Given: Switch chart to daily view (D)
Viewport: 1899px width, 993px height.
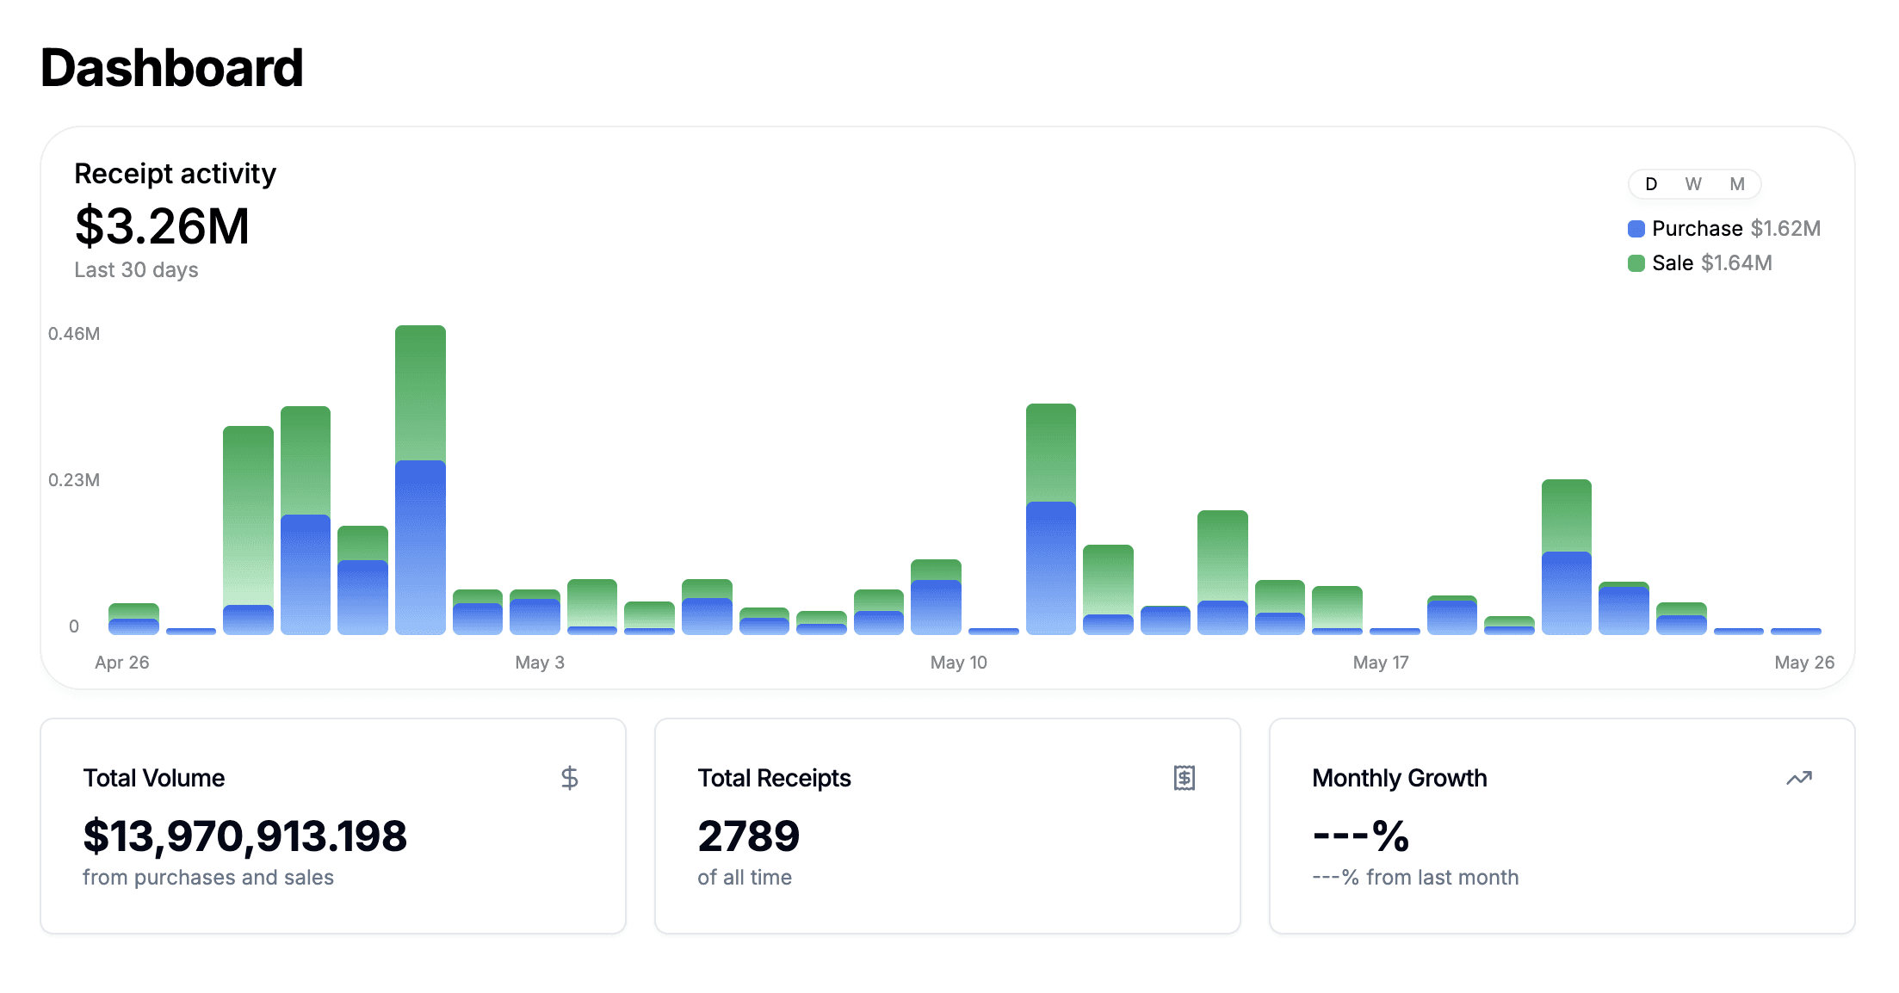Looking at the screenshot, I should 1650,184.
